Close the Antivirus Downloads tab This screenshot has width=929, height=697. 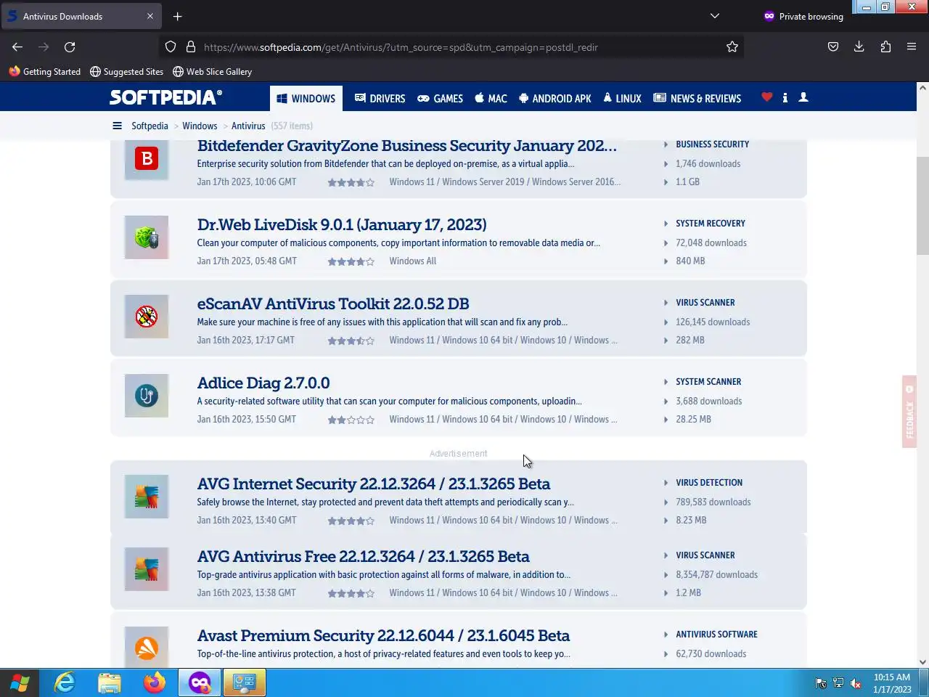(x=150, y=16)
